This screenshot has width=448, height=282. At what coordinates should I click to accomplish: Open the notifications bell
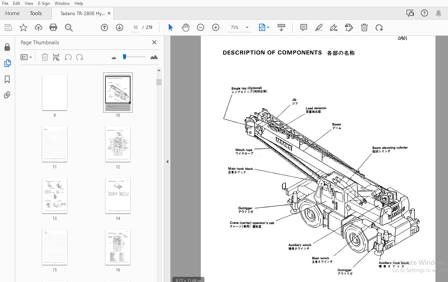[439, 13]
